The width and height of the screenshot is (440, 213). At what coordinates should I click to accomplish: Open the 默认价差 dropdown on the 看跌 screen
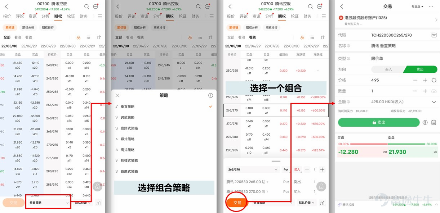click(307, 203)
